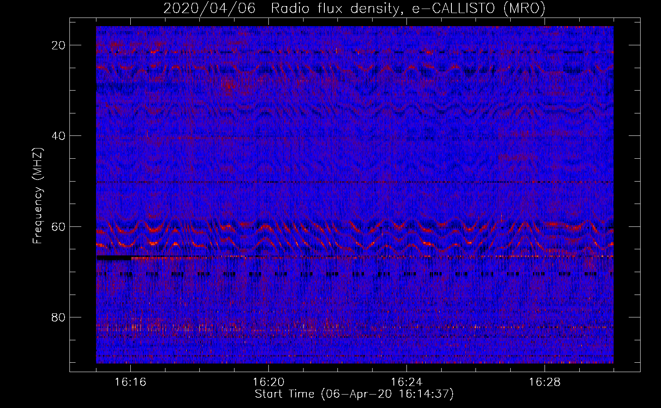Click the 16:20 time tick label

(268, 382)
